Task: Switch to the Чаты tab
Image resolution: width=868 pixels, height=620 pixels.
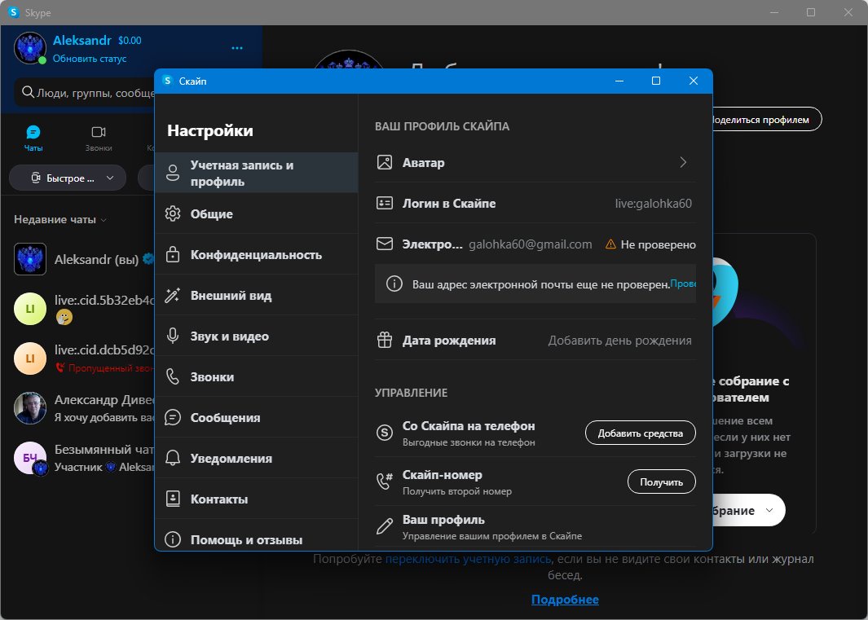Action: [x=33, y=139]
